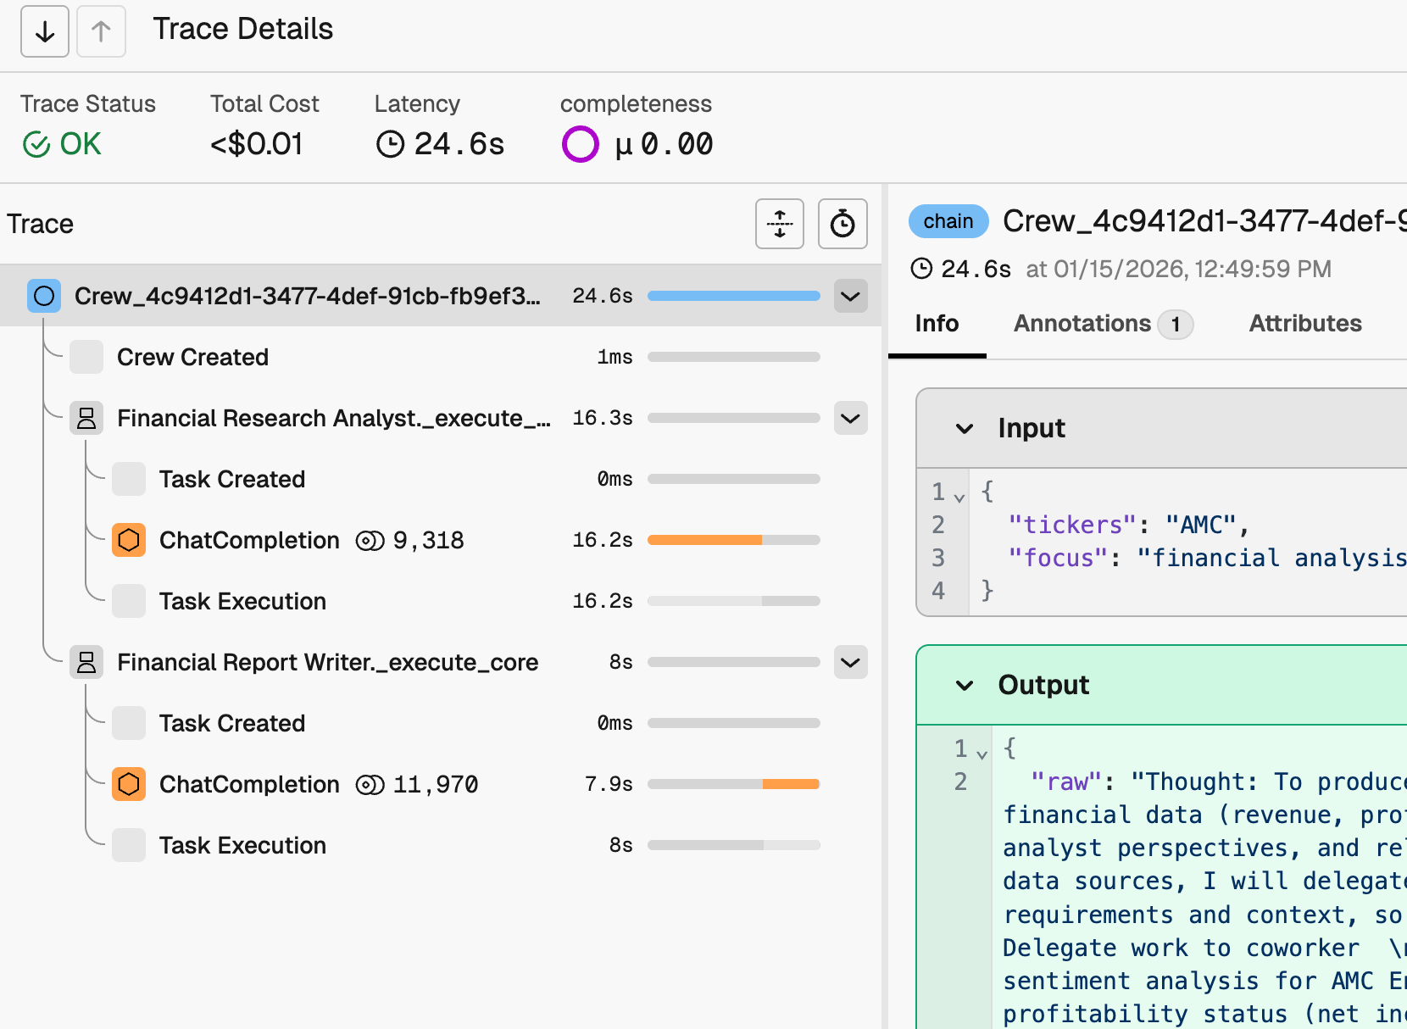This screenshot has height=1029, width=1407.
Task: Select Financial Research Analyst._execute span
Action: click(x=441, y=418)
